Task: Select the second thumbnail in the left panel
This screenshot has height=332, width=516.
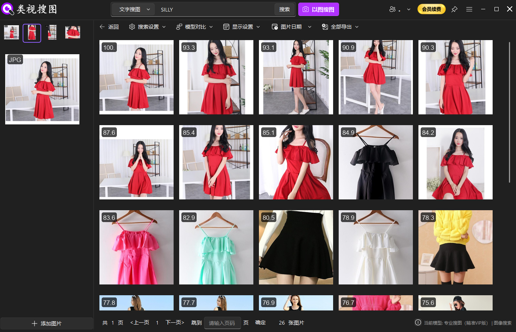Action: pyautogui.click(x=32, y=33)
